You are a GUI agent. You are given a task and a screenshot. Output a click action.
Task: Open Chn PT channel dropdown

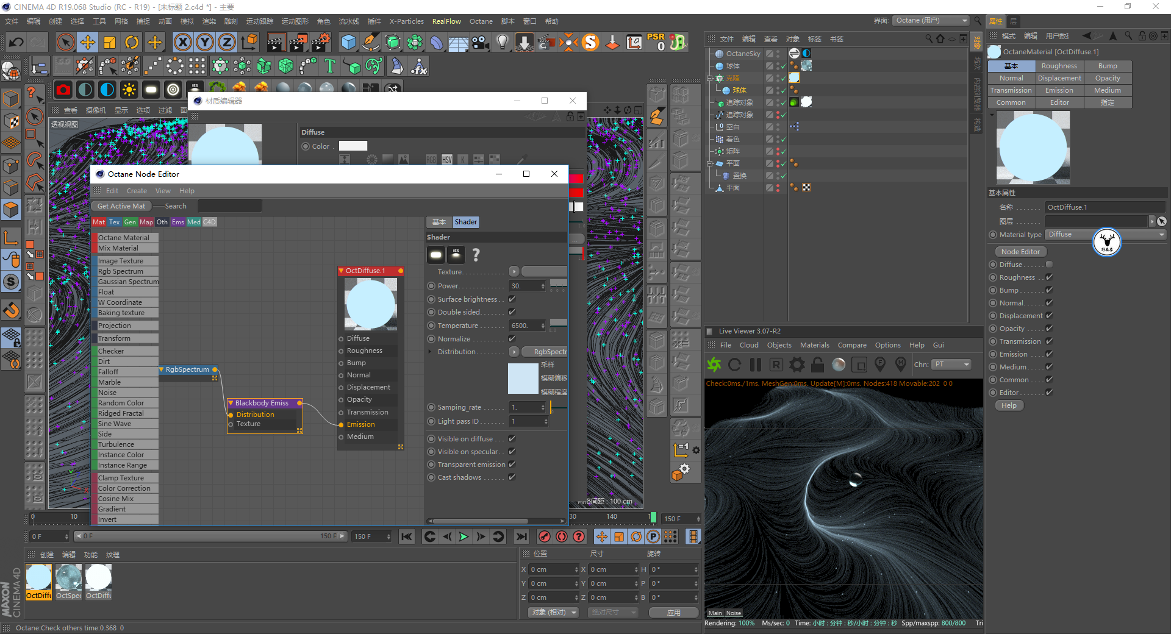tap(952, 365)
